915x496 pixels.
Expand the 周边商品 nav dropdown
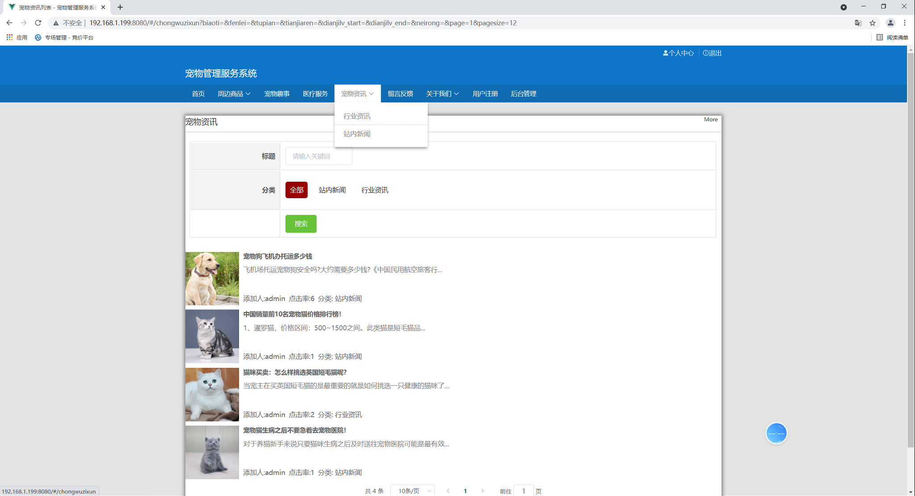point(234,94)
